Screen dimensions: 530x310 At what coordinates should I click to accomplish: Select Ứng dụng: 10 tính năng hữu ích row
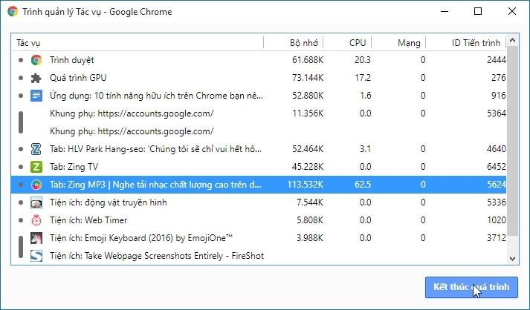(x=259, y=96)
